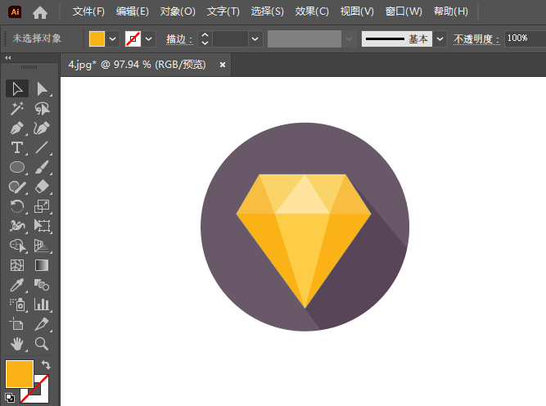Select the Pen tool

[17, 129]
